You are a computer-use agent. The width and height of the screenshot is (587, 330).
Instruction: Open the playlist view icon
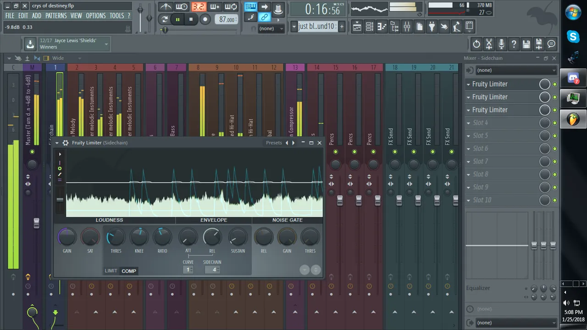pos(357,27)
